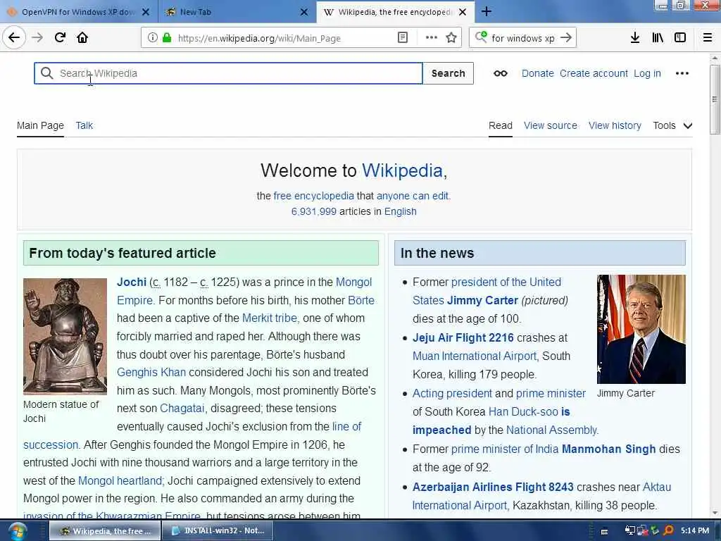Screen dimensions: 721x541
Task: Open the library bookshelf icon
Action: [658, 38]
